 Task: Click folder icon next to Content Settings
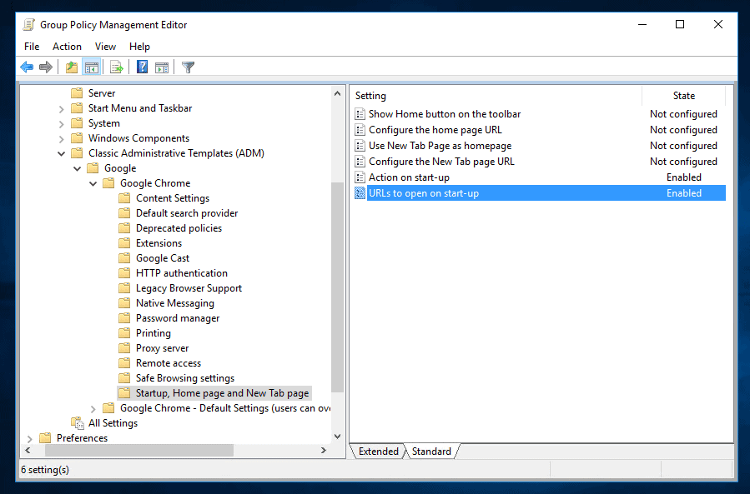124,197
